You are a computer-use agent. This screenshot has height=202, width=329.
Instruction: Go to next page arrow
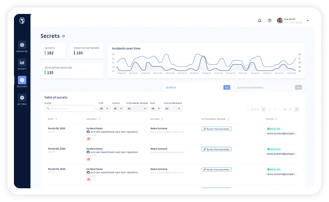coord(297,109)
